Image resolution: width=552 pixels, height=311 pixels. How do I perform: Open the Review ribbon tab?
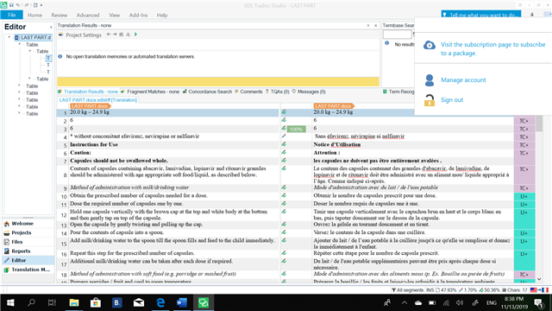(x=60, y=16)
